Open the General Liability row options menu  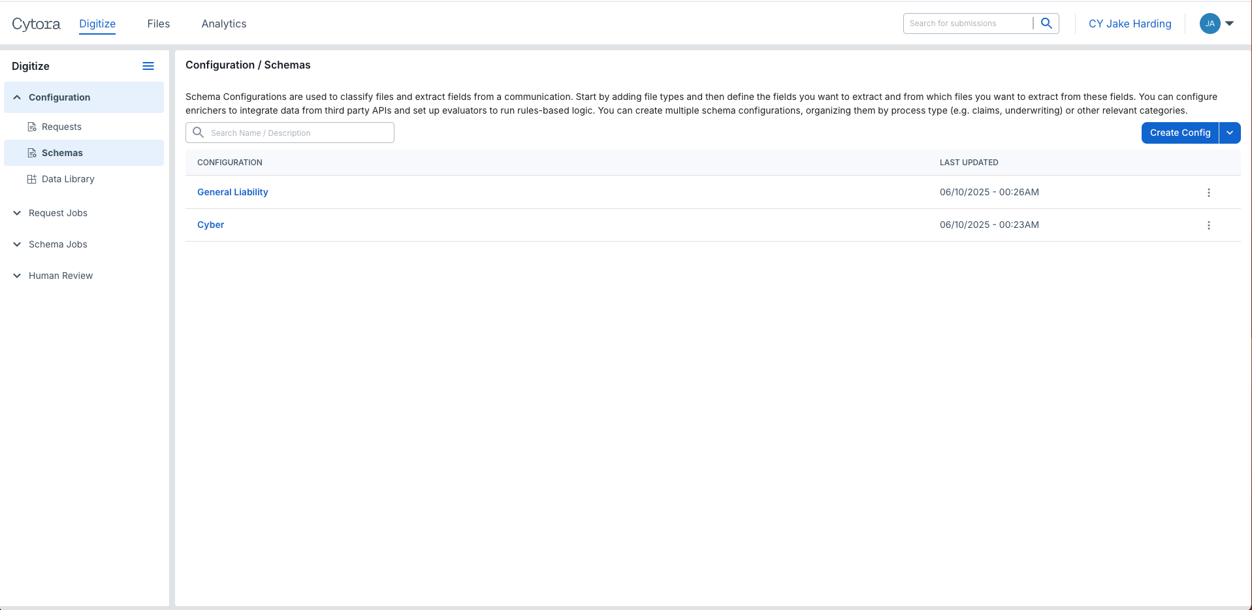click(x=1208, y=193)
